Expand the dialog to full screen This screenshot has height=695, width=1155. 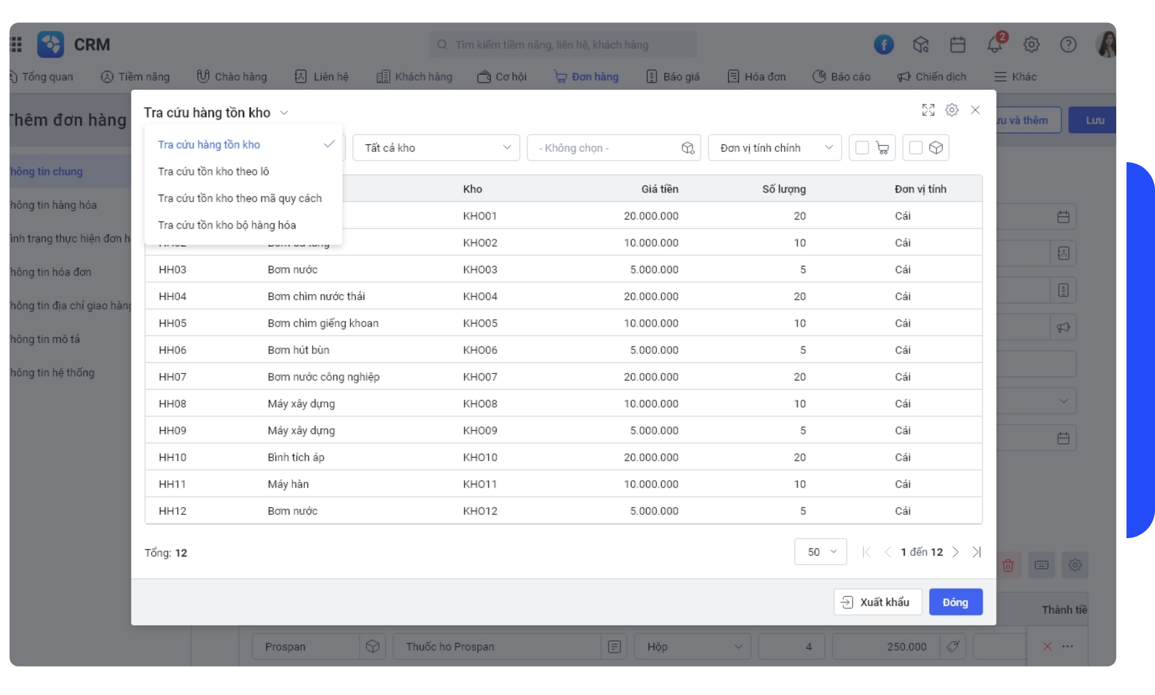pos(928,110)
